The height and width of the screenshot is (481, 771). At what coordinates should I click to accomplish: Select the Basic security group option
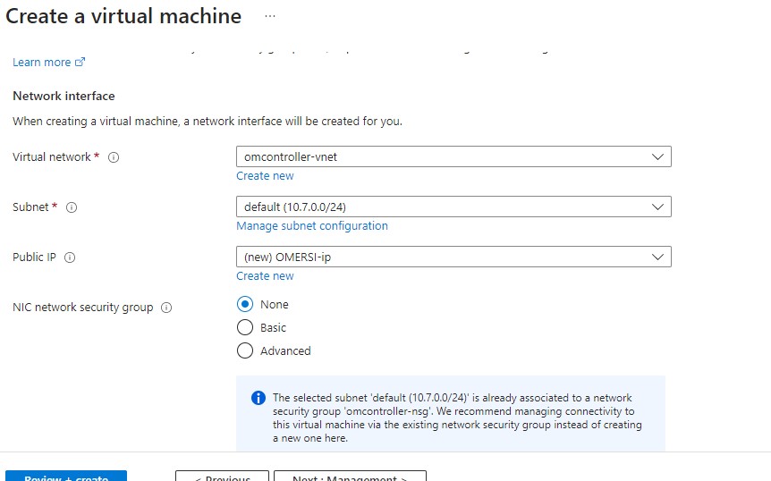(x=245, y=327)
